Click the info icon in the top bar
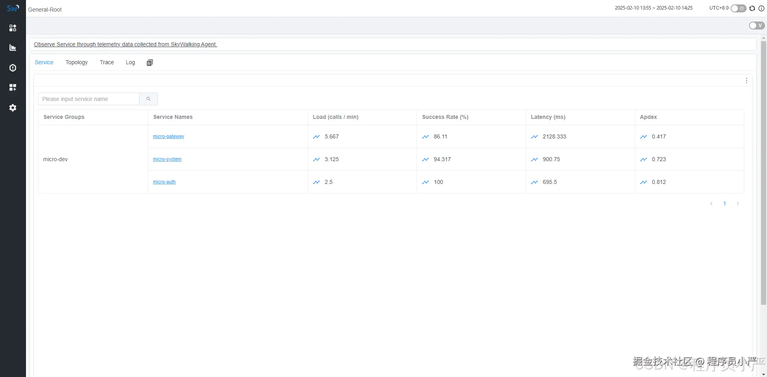The height and width of the screenshot is (377, 767). pos(761,8)
